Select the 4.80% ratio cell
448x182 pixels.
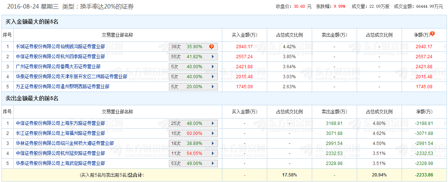tap(379, 123)
